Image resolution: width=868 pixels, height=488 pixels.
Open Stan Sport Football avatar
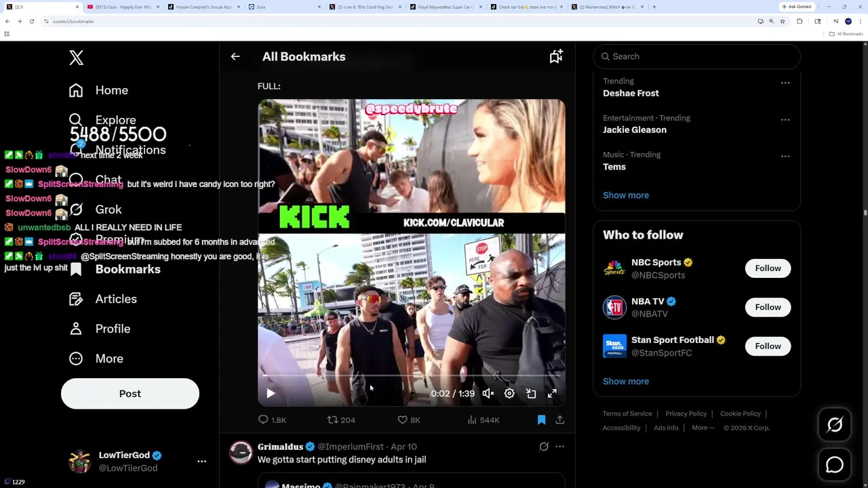tap(614, 346)
